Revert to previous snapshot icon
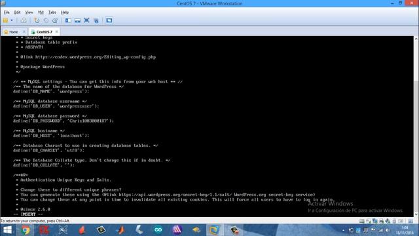This screenshot has height=236, width=419. click(x=46, y=20)
